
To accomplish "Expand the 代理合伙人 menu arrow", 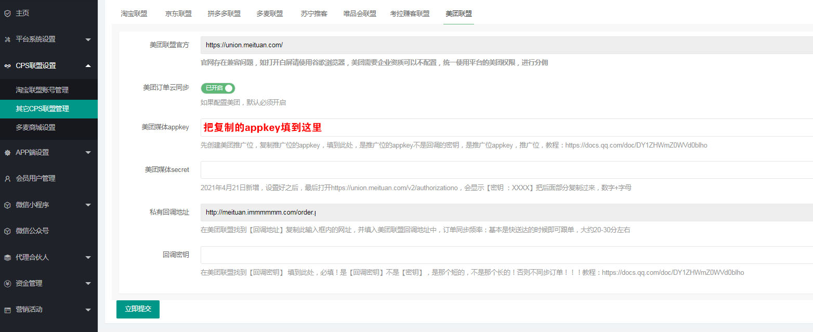I will tap(88, 258).
